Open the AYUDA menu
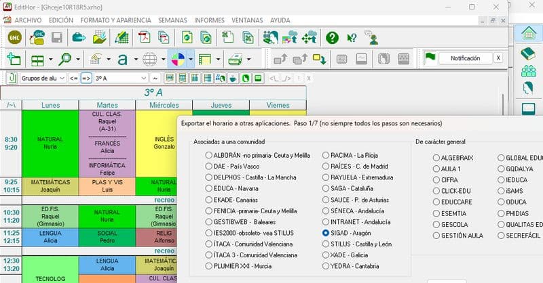 (x=280, y=20)
